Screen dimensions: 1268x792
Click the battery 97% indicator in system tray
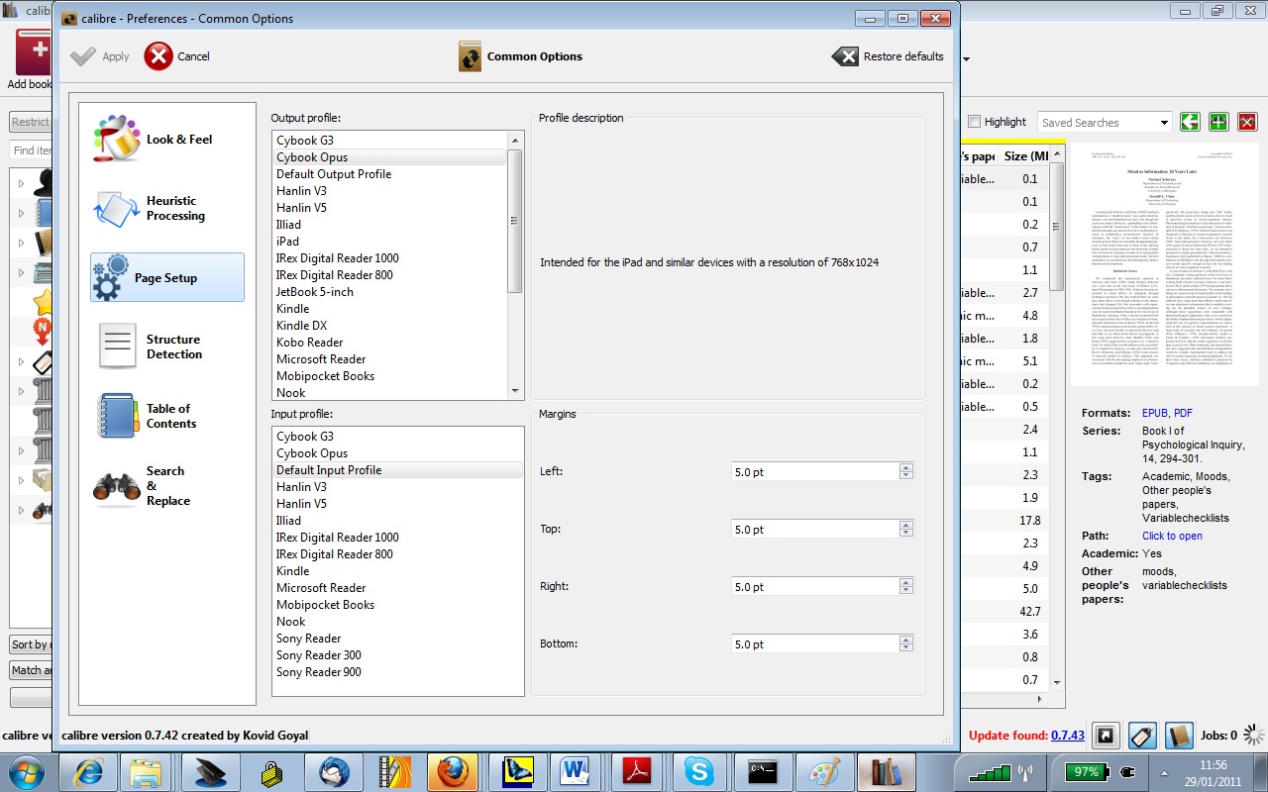(x=1087, y=771)
